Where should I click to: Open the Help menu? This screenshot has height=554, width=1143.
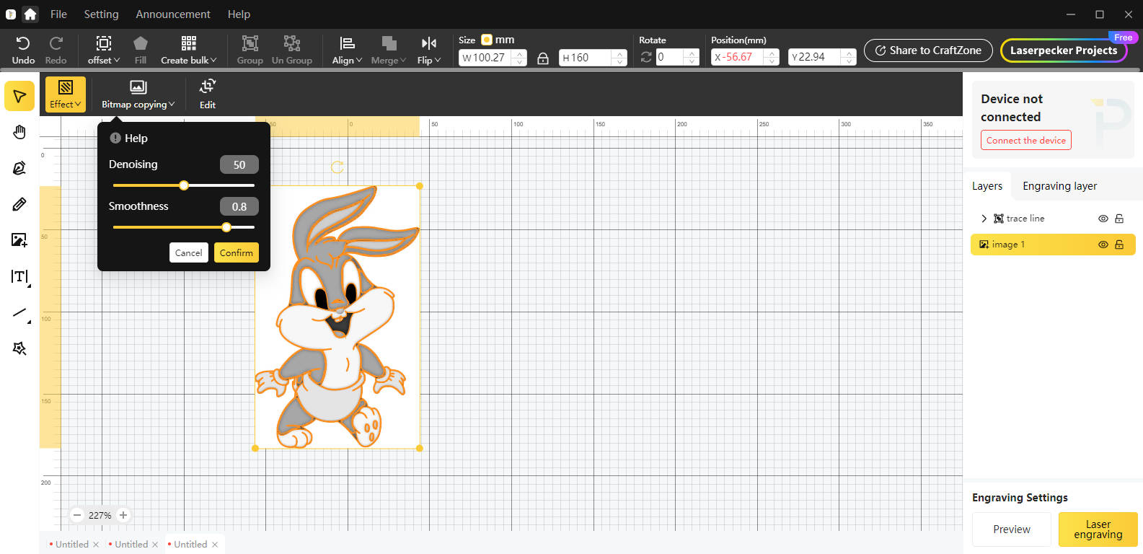[239, 14]
